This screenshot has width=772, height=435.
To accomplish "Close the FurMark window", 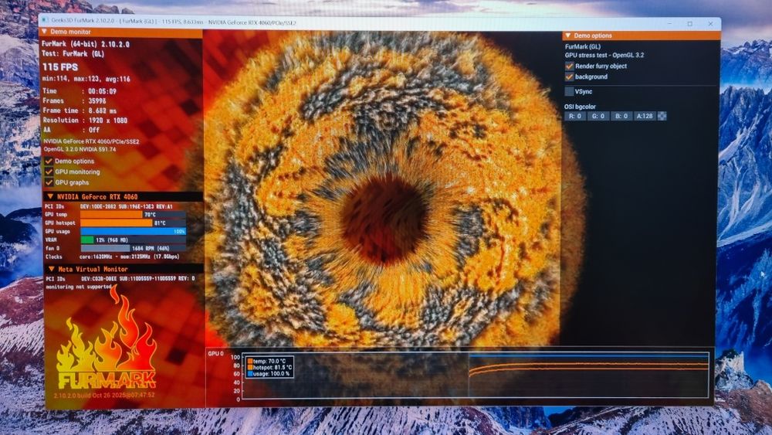I will coord(710,24).
